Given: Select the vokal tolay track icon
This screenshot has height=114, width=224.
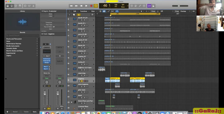Looking at the screenshot, I should [75, 74].
